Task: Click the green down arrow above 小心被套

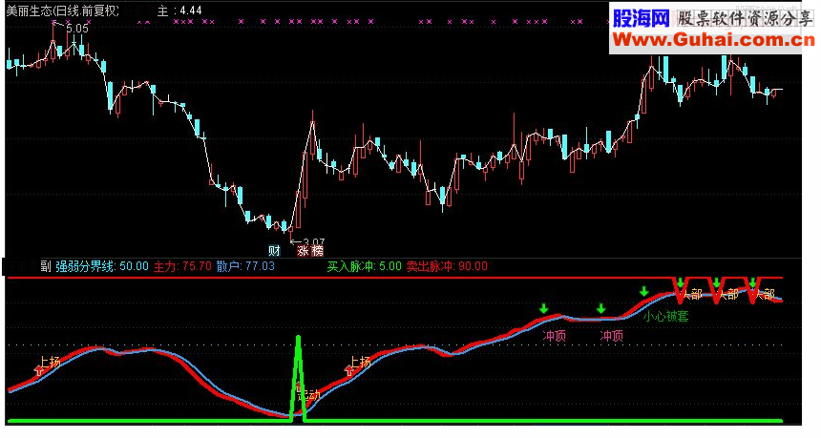Action: tap(643, 291)
